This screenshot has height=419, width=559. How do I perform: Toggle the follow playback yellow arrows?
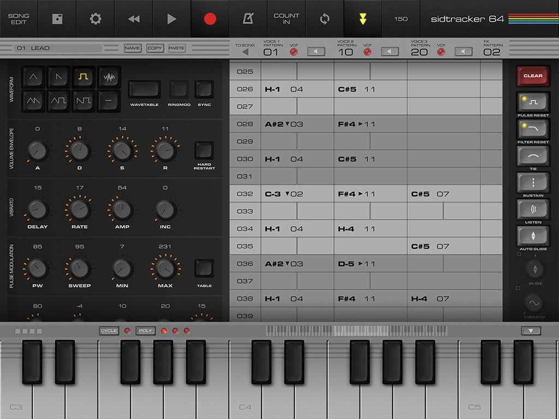coord(362,19)
